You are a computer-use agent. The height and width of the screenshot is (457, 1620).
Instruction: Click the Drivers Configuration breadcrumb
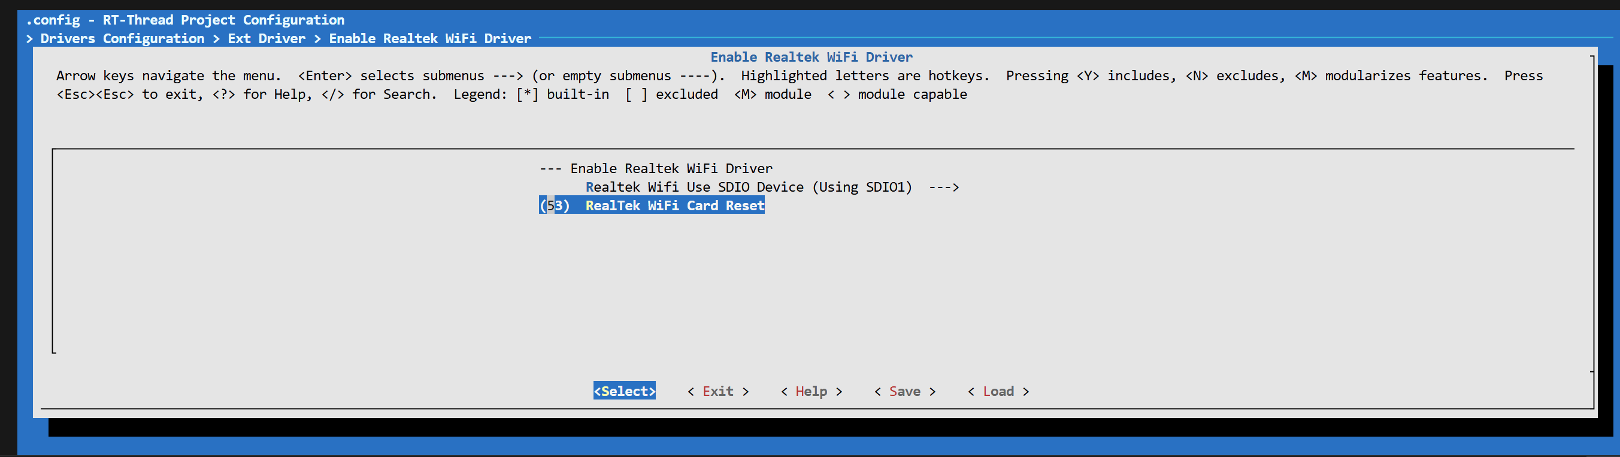click(122, 39)
